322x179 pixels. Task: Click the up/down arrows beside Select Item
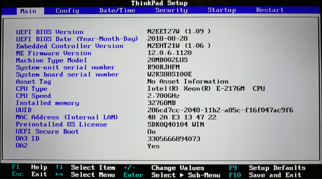pos(59,168)
